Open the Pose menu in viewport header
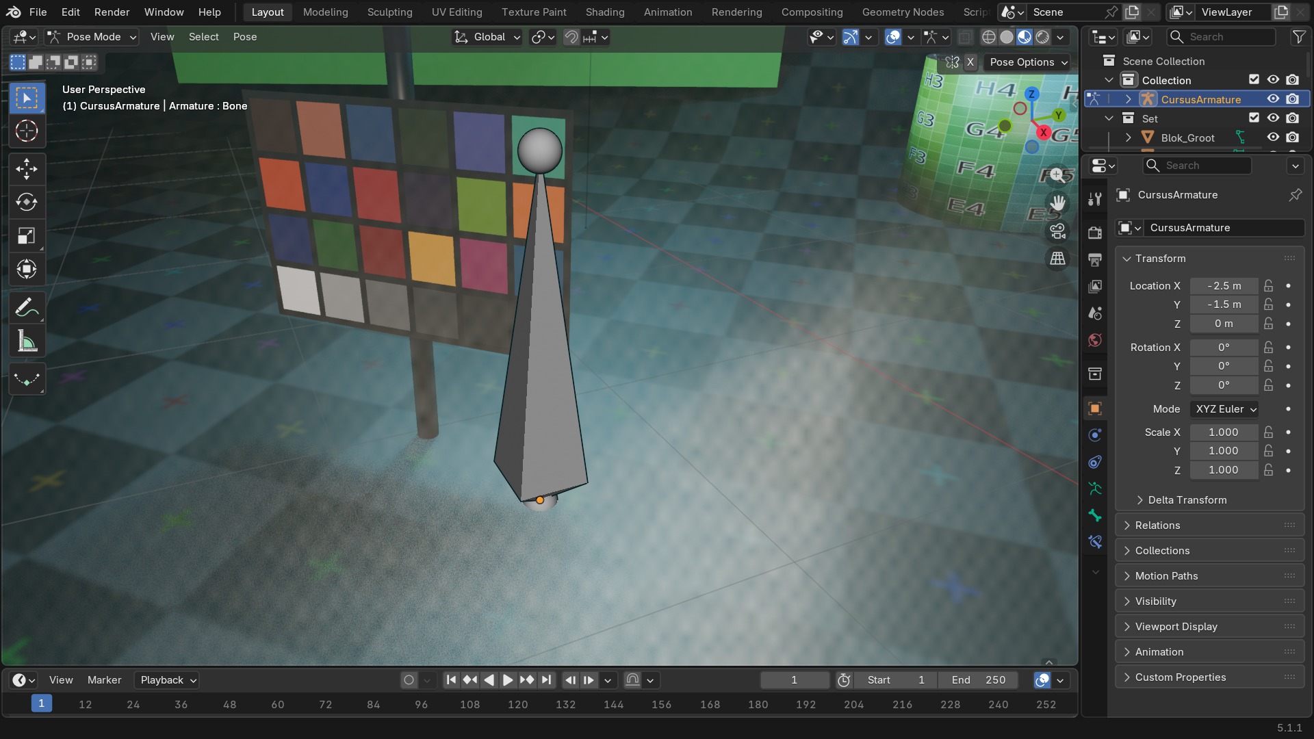Image resolution: width=1314 pixels, height=739 pixels. click(x=245, y=37)
